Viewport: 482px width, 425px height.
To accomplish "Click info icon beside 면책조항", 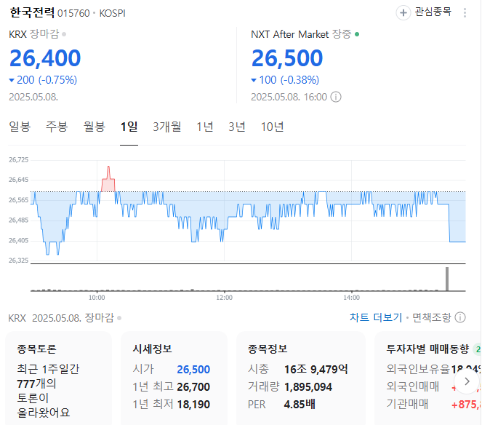I will coord(460,317).
